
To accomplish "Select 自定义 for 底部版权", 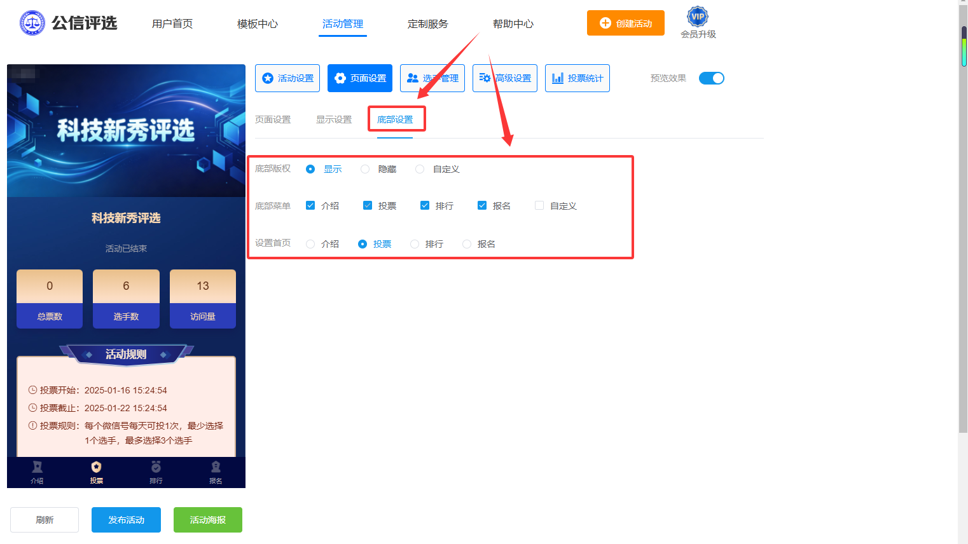I will tap(420, 169).
